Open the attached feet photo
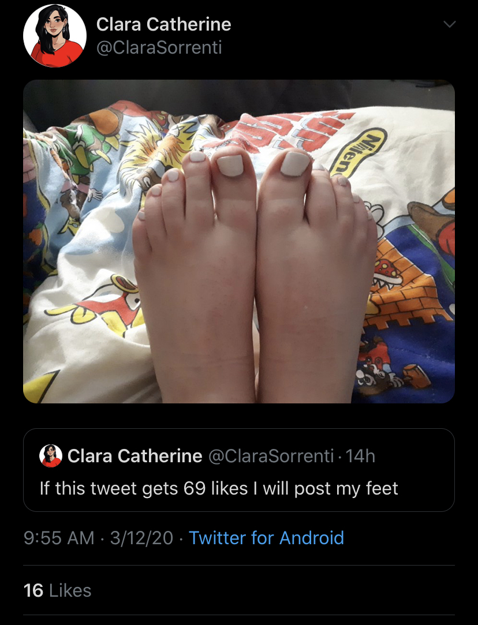This screenshot has height=625, width=478. tap(239, 242)
